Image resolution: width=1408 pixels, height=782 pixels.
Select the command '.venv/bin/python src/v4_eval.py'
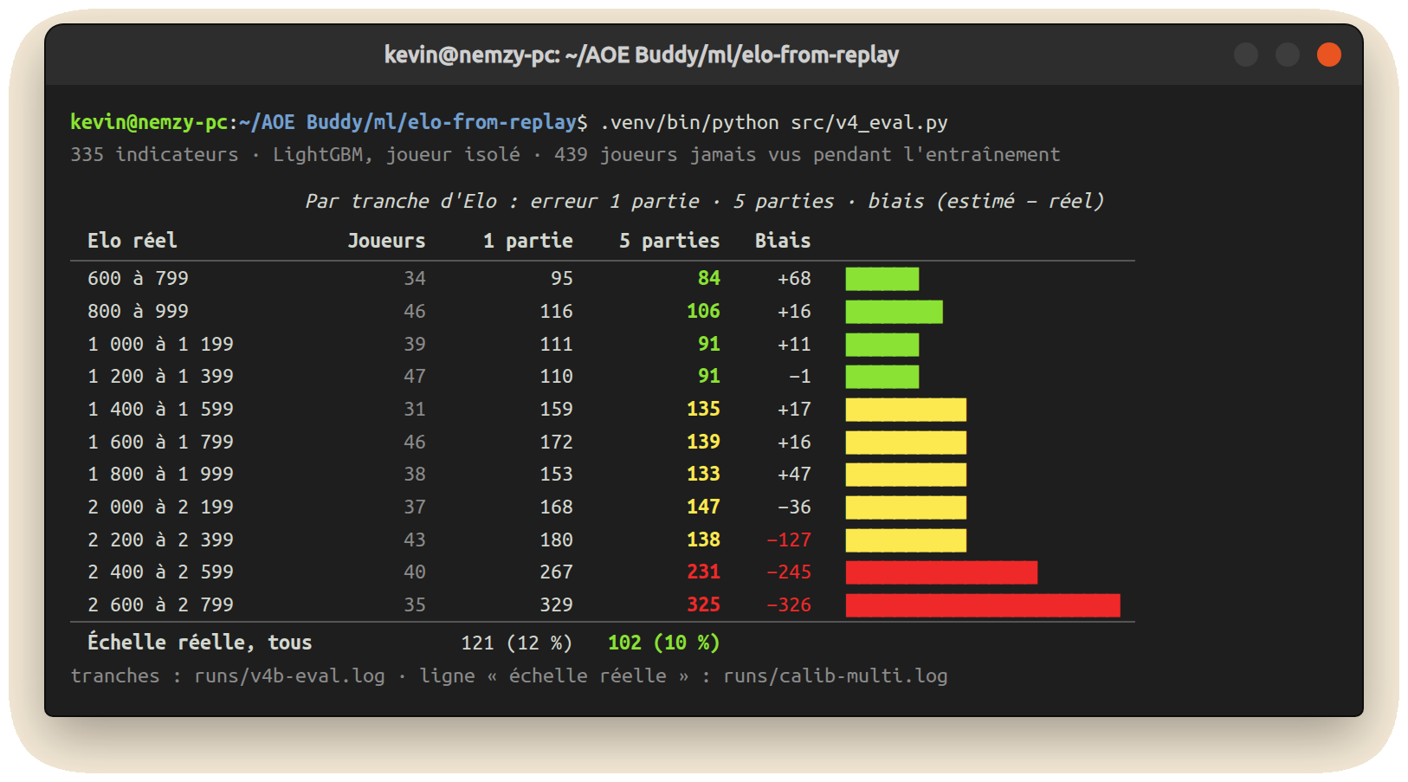774,122
